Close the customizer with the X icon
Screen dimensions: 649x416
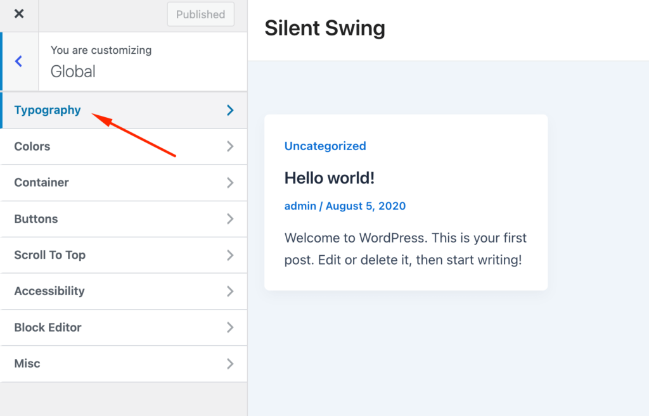tap(19, 14)
